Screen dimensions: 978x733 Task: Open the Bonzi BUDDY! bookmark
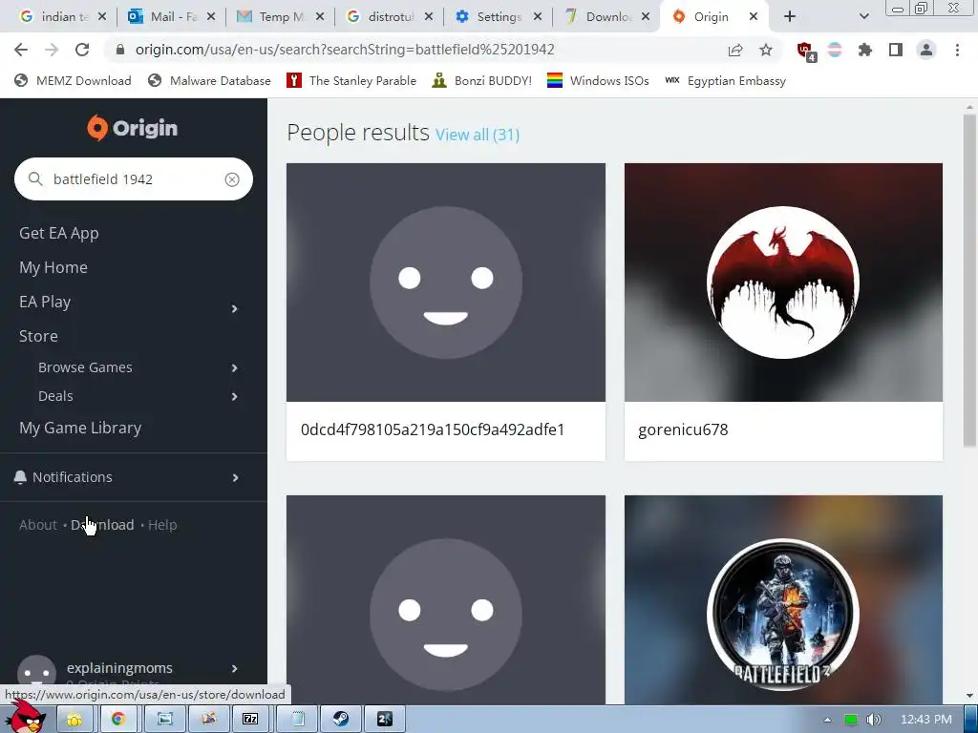(482, 80)
